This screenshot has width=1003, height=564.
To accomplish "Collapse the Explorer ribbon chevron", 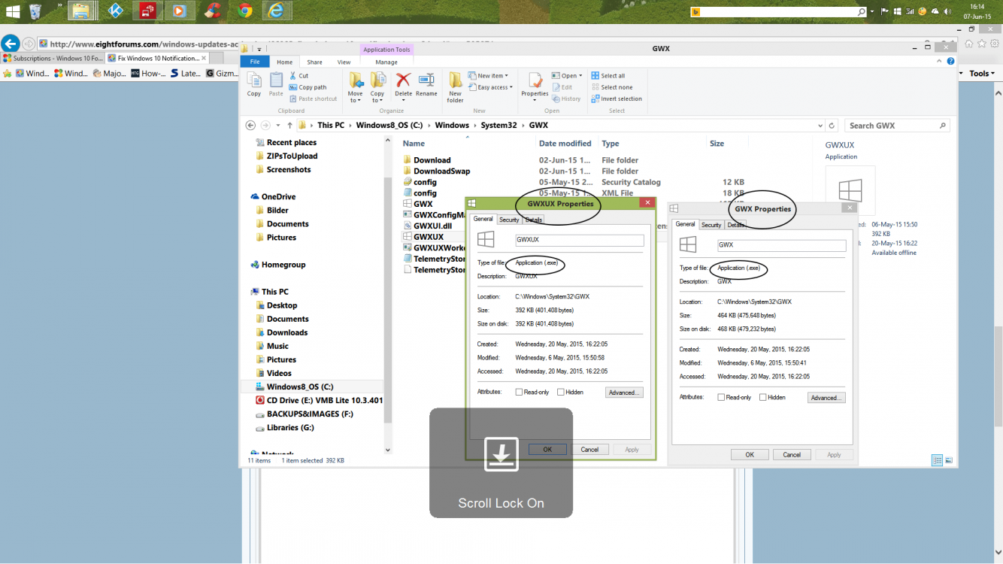I will tap(940, 62).
